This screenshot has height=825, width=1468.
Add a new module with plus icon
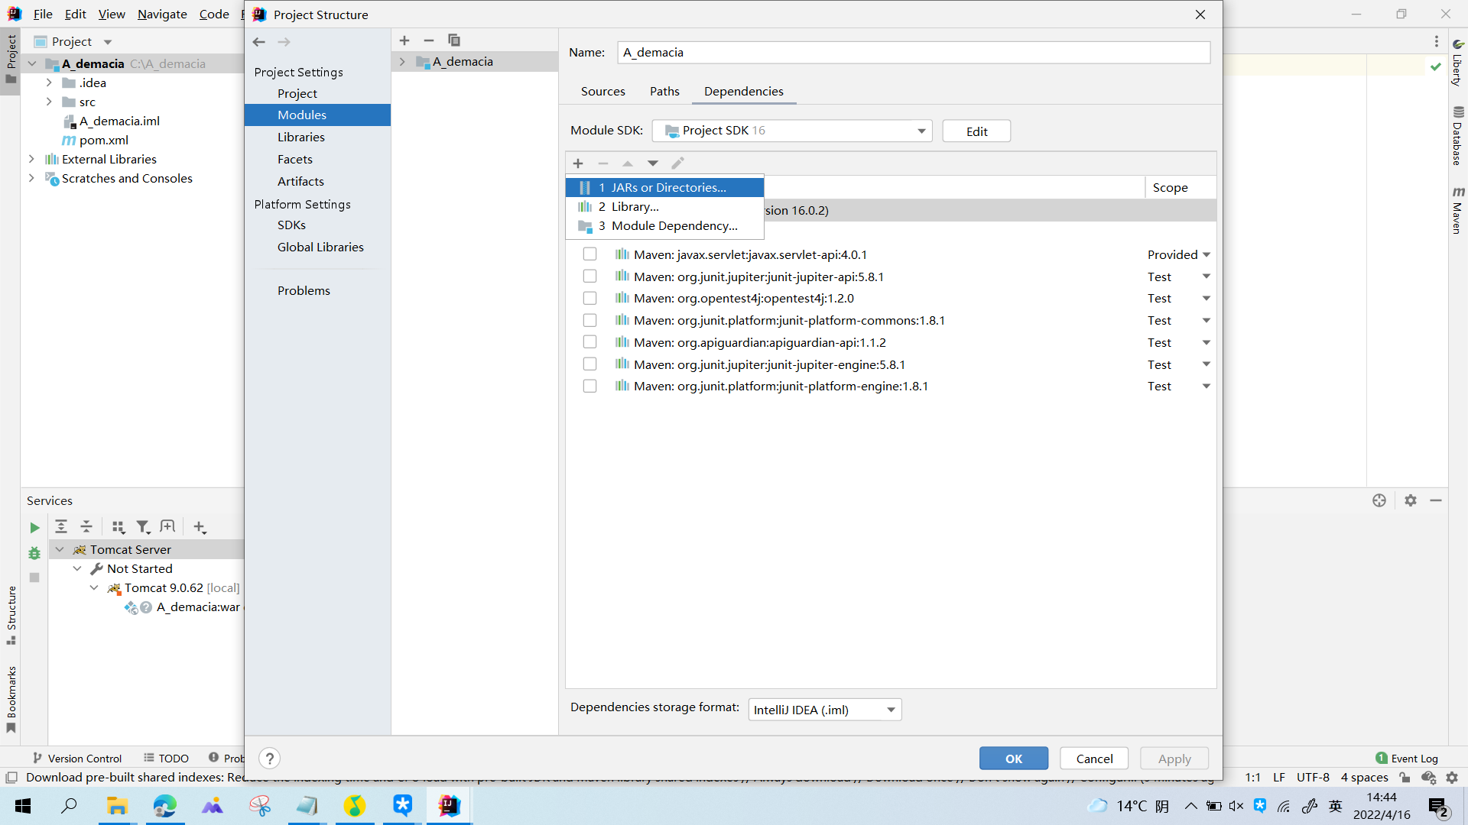click(404, 40)
